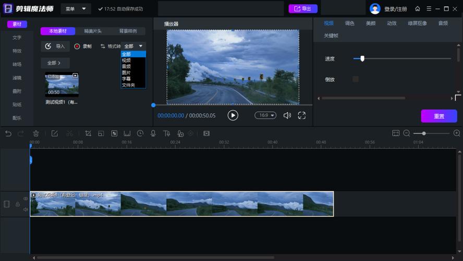Click the 速度 speed slider handle

click(x=362, y=58)
